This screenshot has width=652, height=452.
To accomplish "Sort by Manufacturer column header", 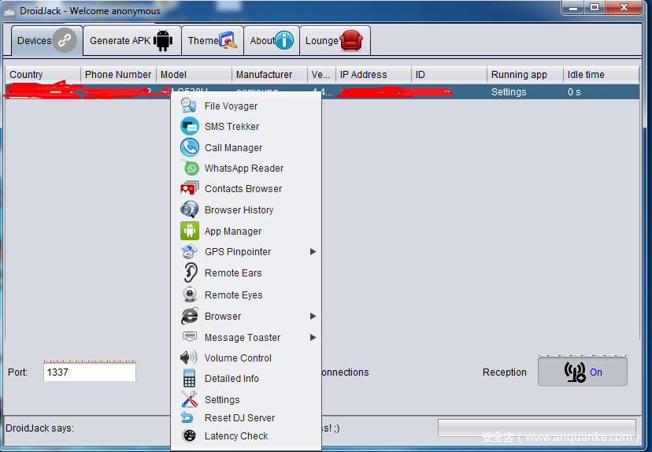I will pyautogui.click(x=269, y=75).
